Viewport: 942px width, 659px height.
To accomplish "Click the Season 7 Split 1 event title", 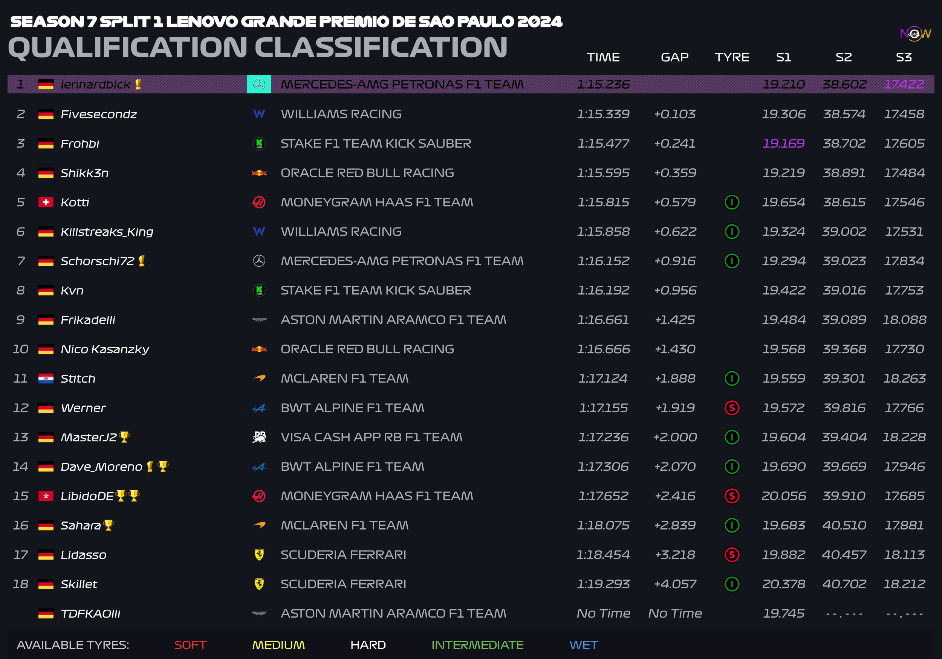I will tap(286, 21).
